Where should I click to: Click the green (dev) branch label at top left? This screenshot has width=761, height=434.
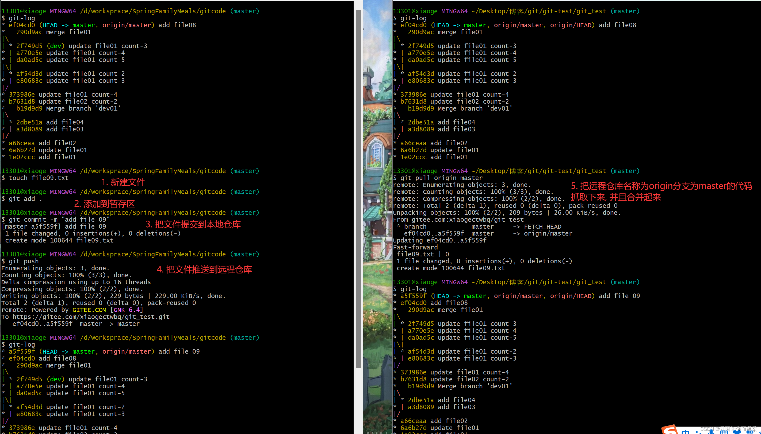[x=56, y=46]
